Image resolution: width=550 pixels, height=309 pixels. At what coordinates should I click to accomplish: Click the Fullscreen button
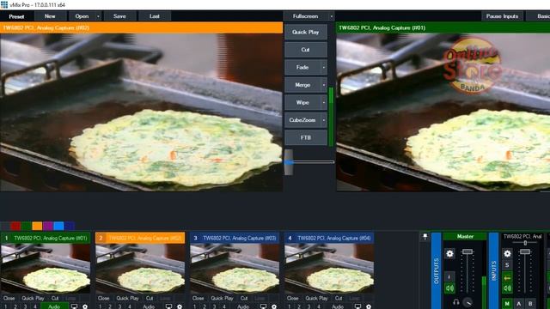point(306,16)
